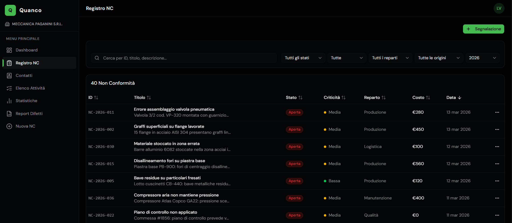
Task: Click Aperta badge on NC-2026-036 row
Action: tap(294, 198)
